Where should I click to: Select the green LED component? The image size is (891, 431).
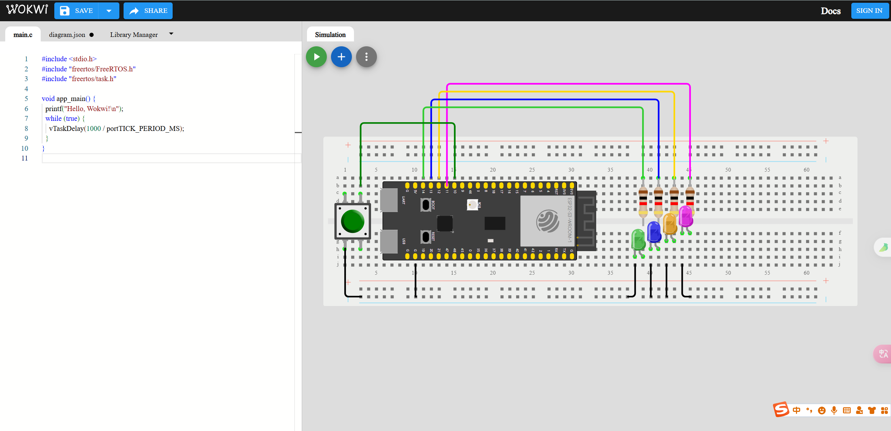[638, 239]
